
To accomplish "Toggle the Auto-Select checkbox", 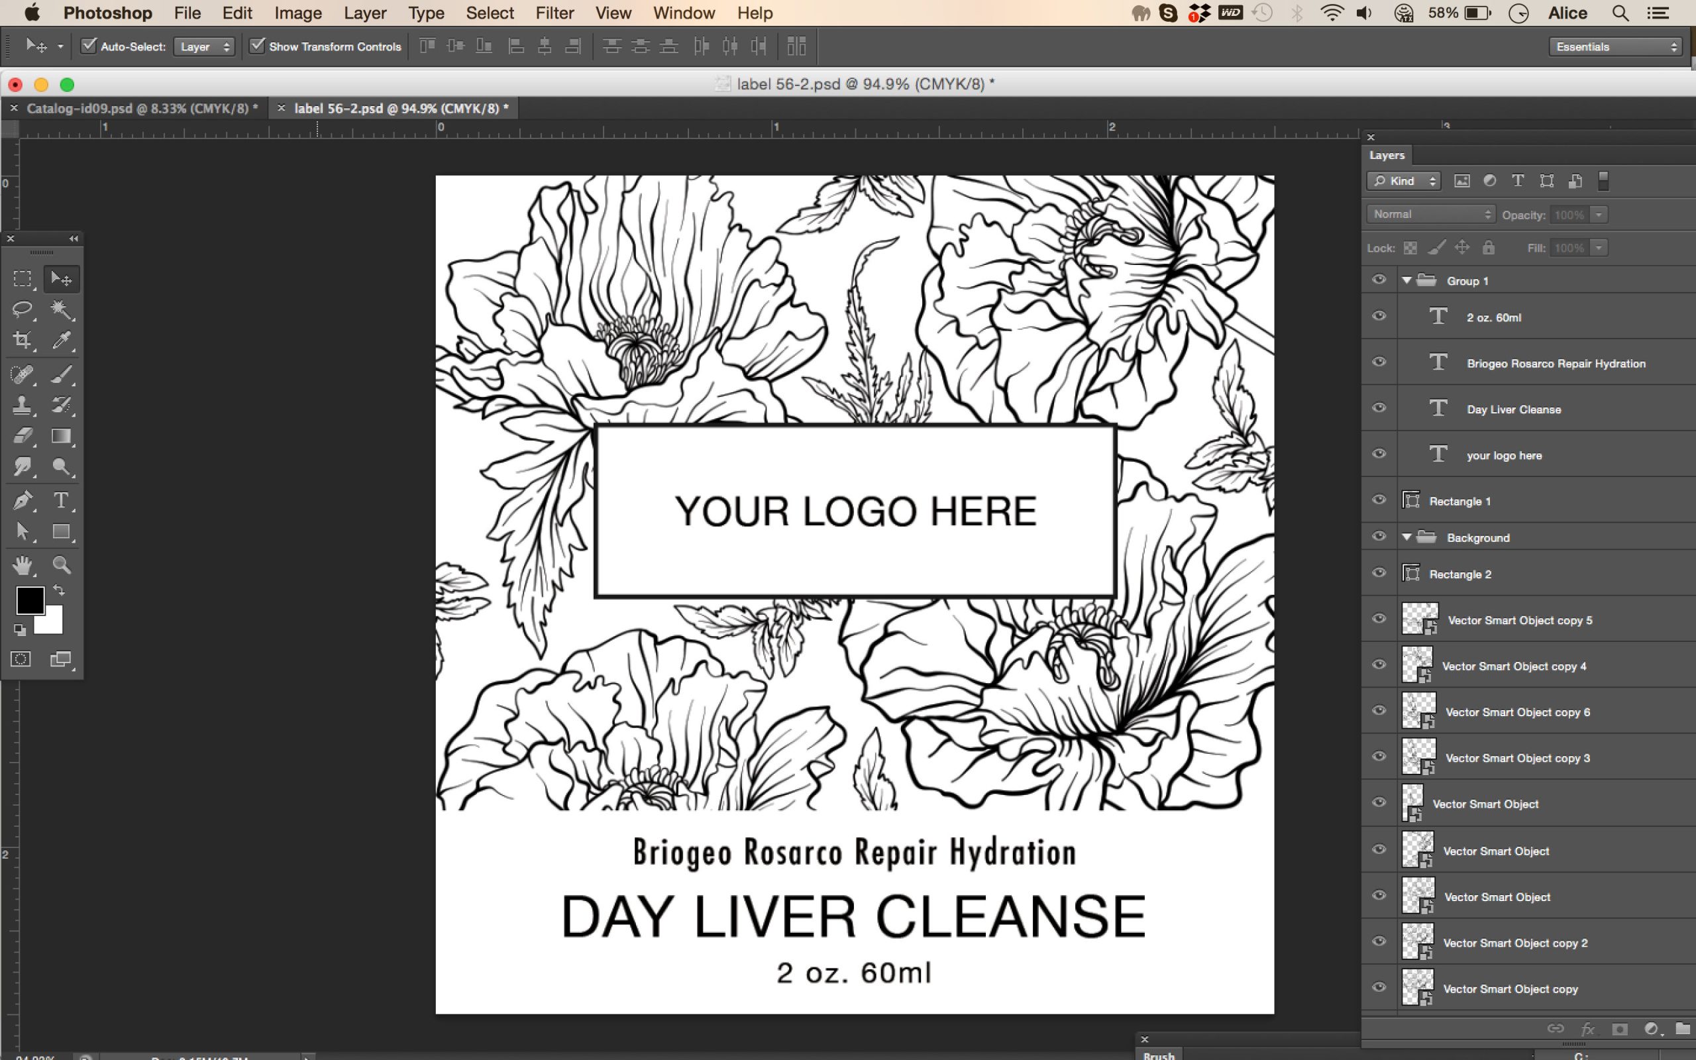I will pyautogui.click(x=88, y=46).
